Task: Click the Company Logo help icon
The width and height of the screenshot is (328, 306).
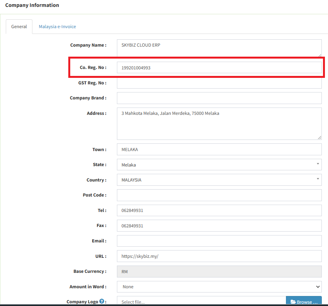Action: pyautogui.click(x=102, y=301)
